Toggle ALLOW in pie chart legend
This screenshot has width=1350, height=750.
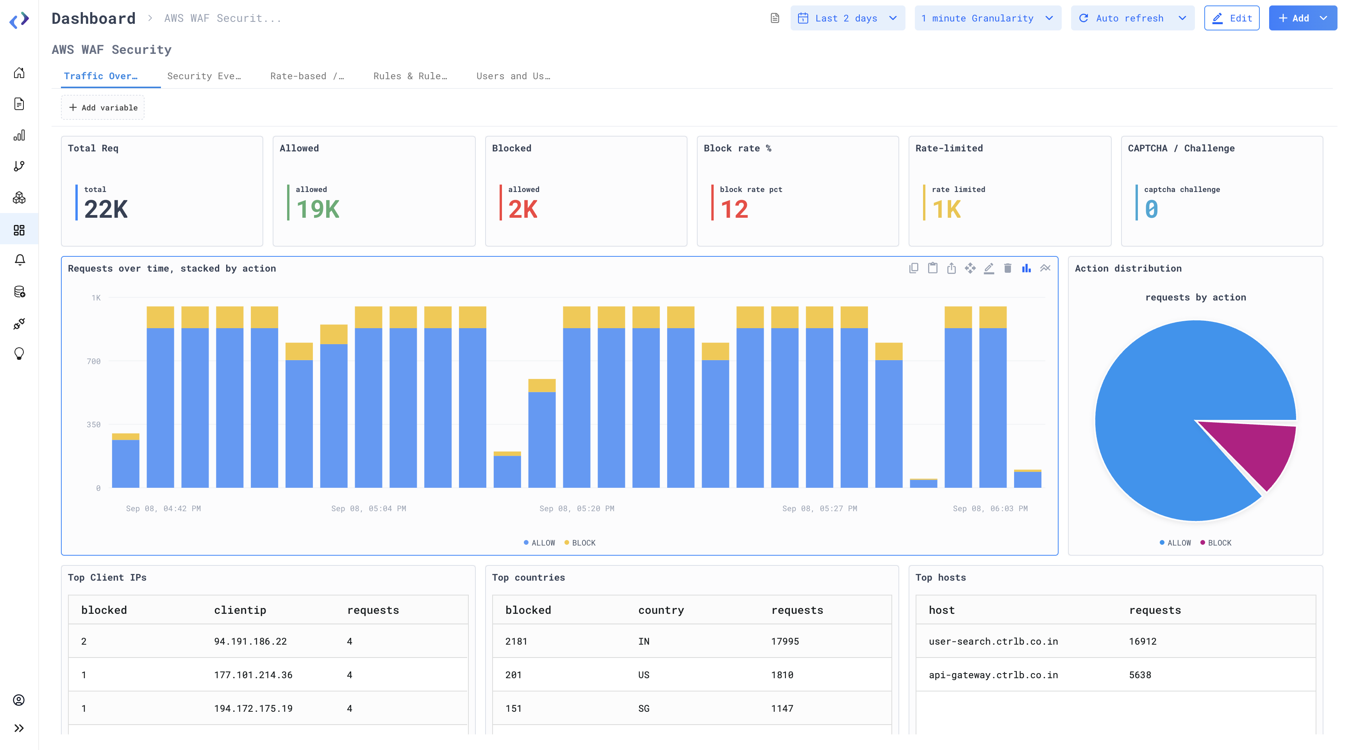1175,543
